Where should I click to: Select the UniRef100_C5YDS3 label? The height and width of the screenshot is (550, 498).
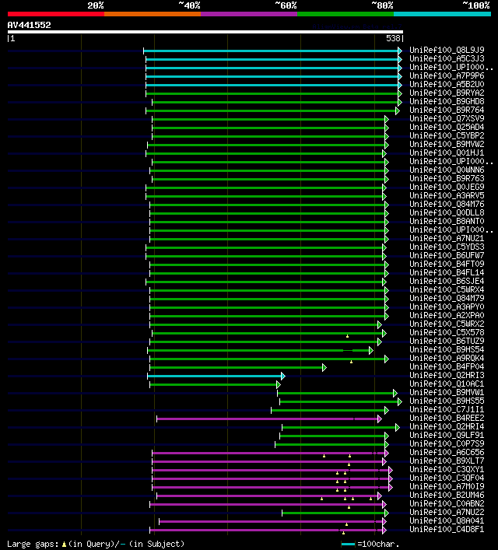[x=447, y=247]
